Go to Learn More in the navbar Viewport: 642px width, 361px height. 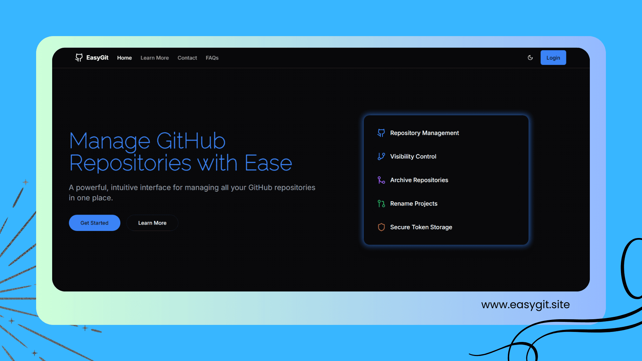[154, 58]
